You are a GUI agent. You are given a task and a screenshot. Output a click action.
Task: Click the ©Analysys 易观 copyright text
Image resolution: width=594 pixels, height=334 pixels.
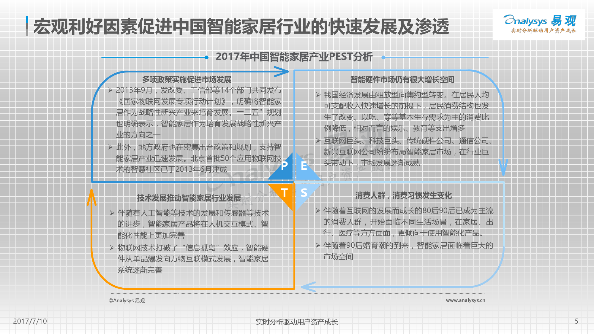click(x=127, y=300)
